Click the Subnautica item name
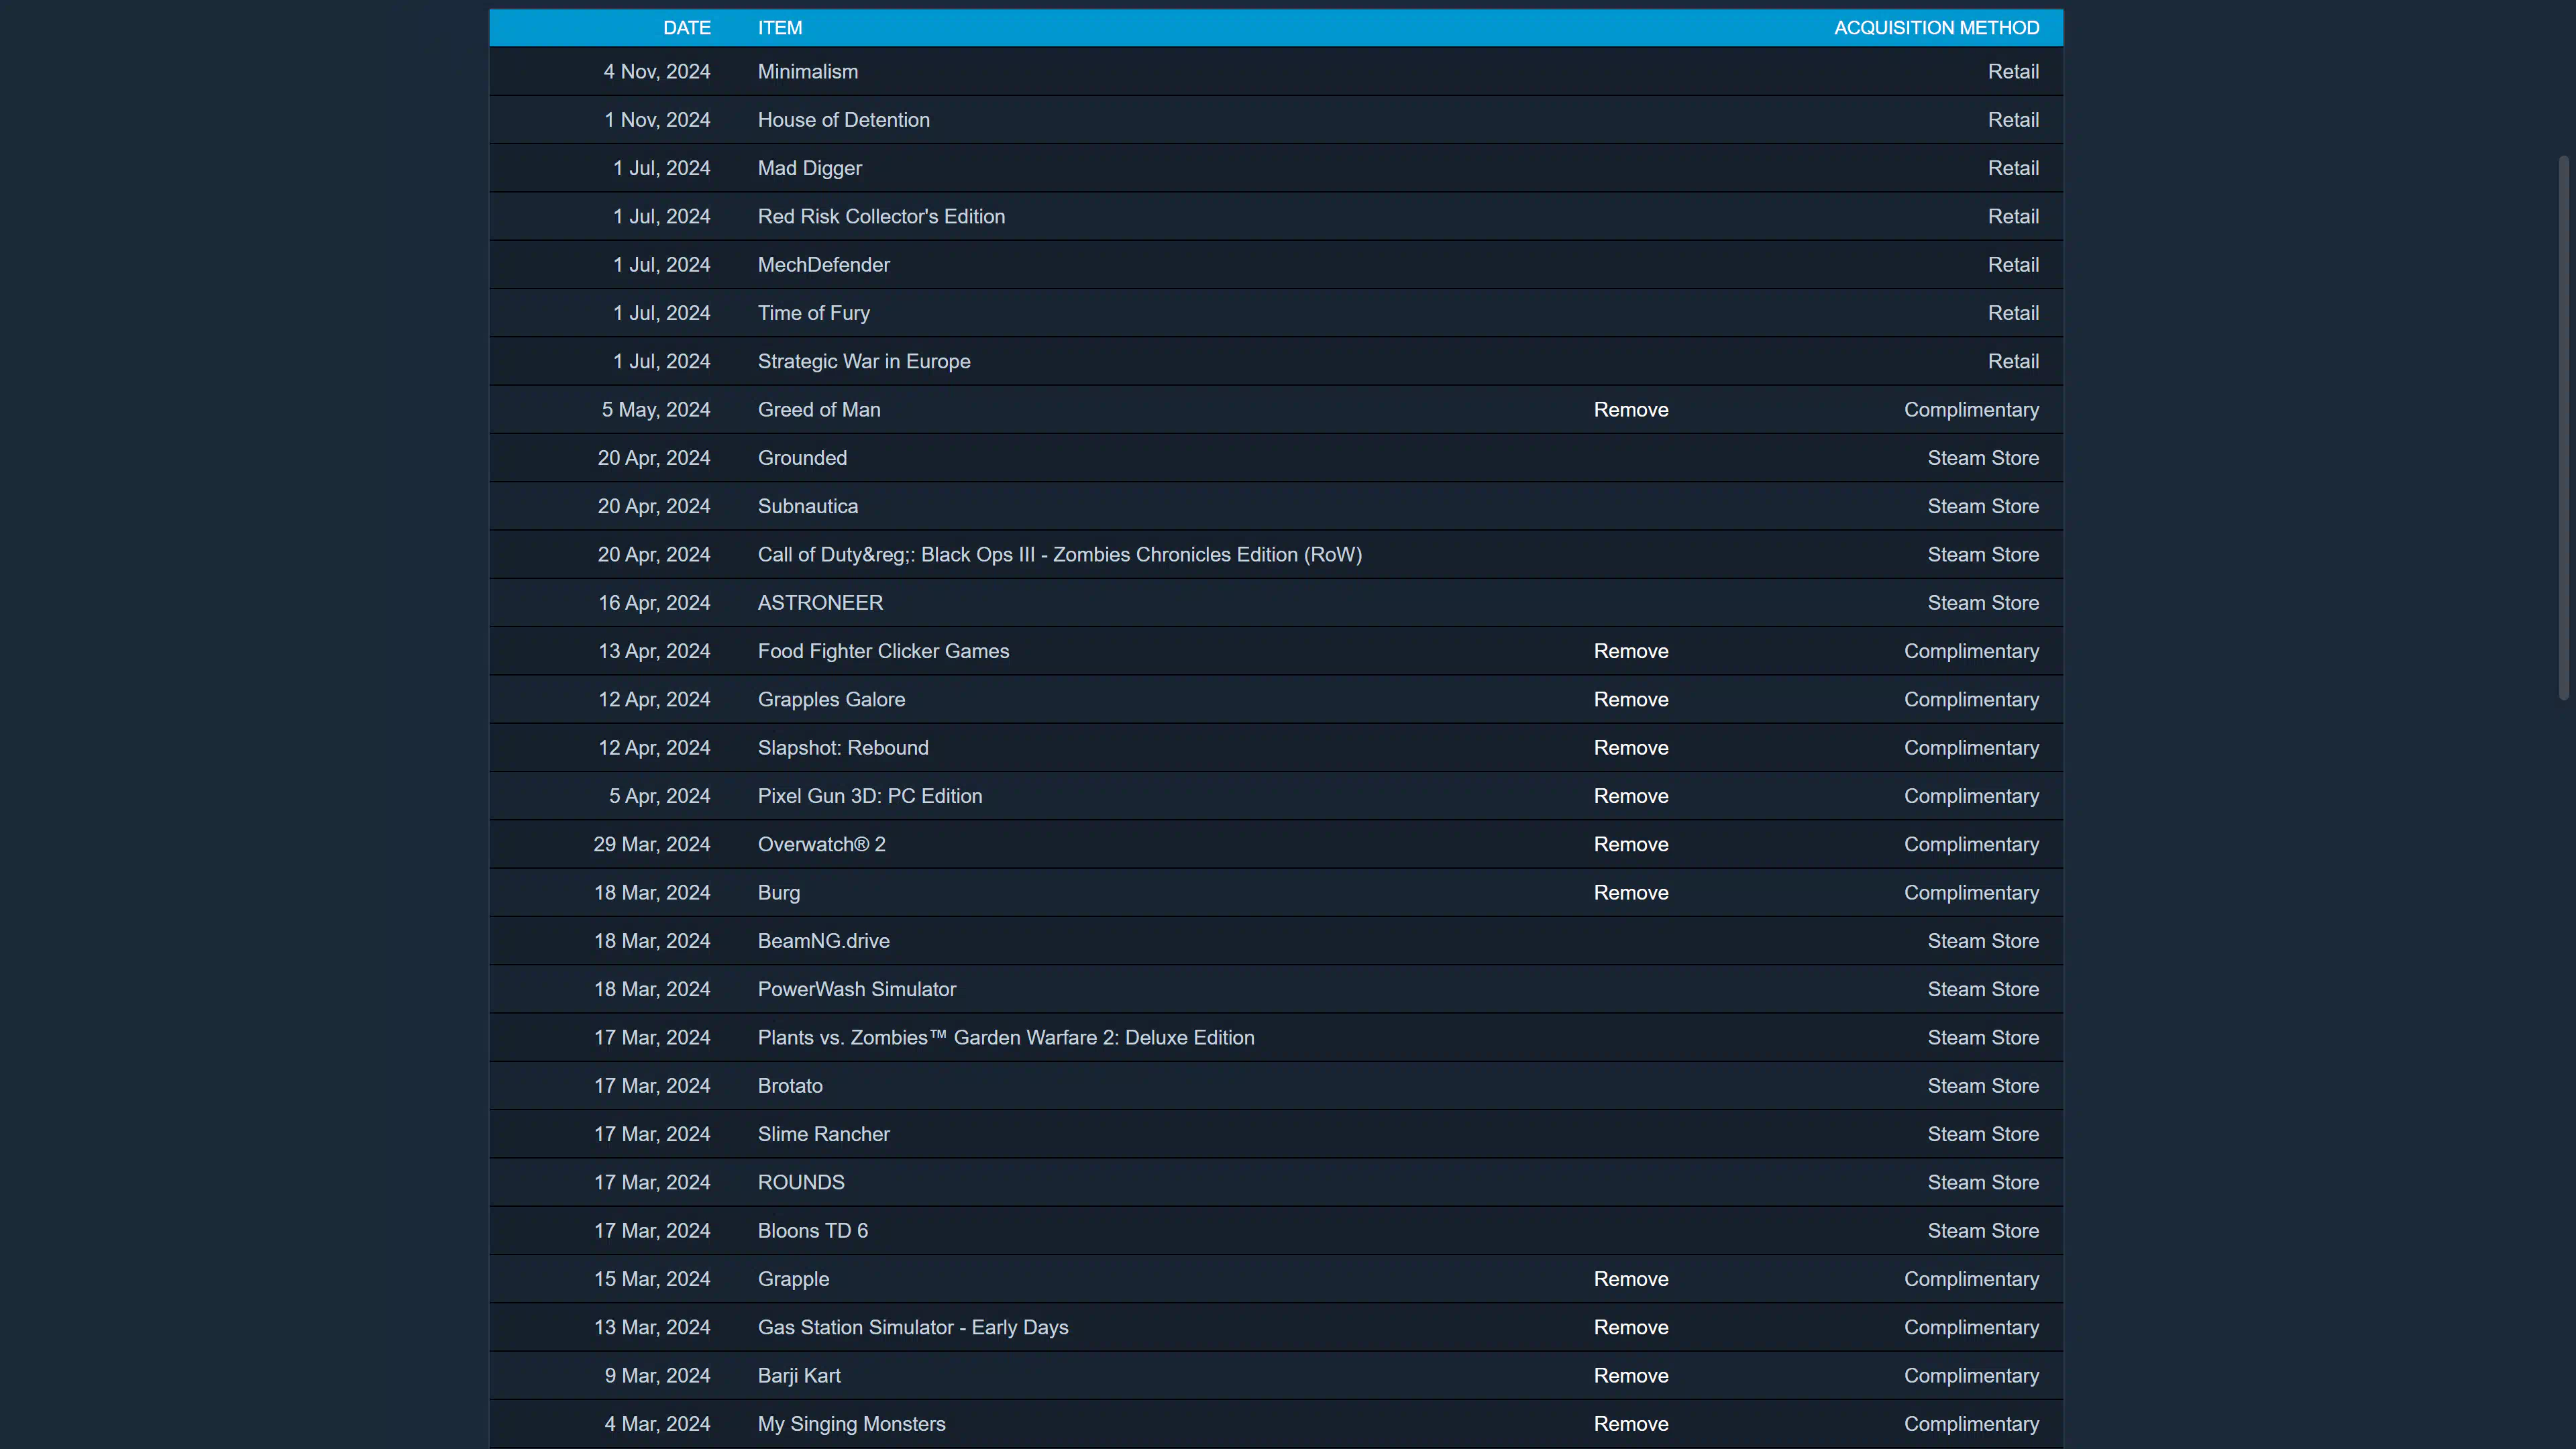Image resolution: width=2576 pixels, height=1449 pixels. (x=808, y=506)
